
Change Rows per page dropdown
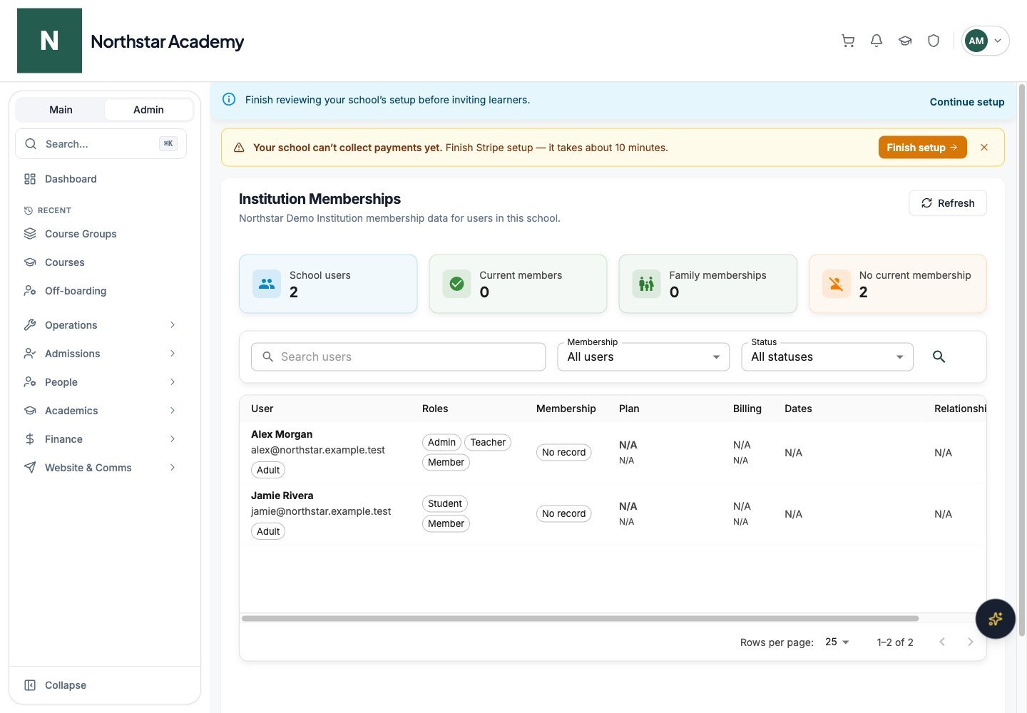pos(837,642)
